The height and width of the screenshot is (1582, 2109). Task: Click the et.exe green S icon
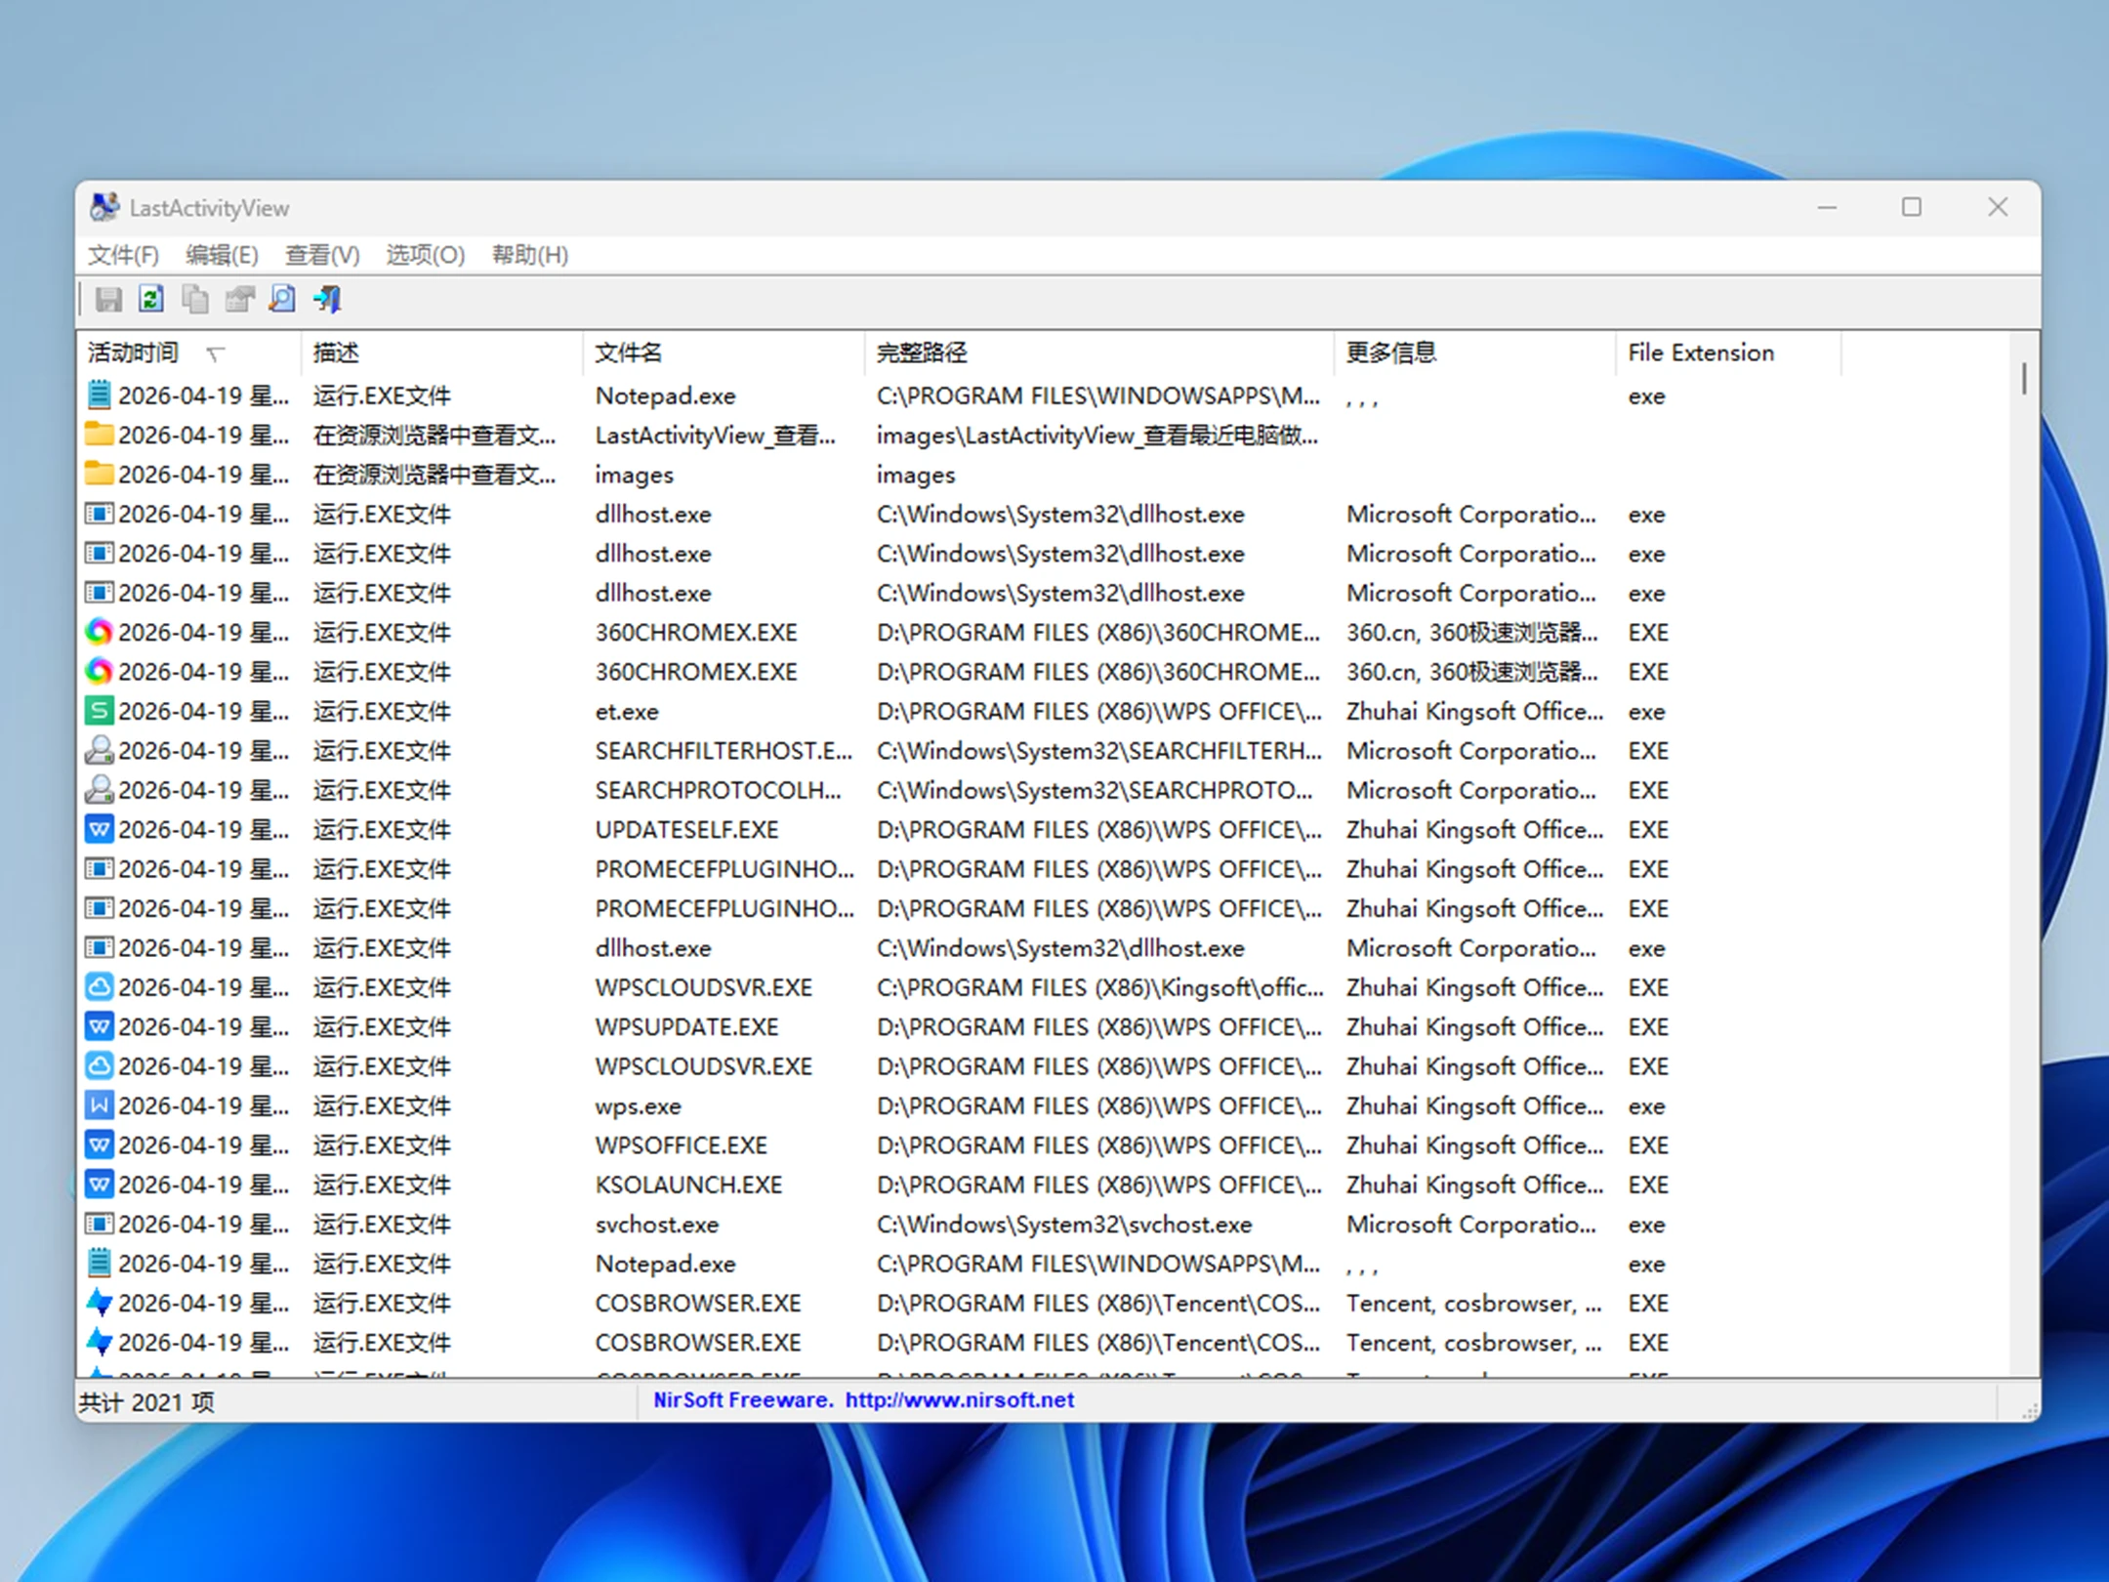(99, 711)
